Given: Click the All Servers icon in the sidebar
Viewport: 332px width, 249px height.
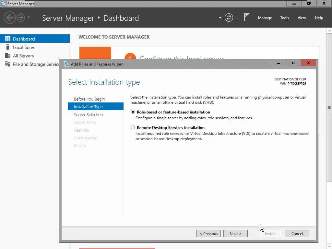Looking at the screenshot, I should click(x=8, y=55).
